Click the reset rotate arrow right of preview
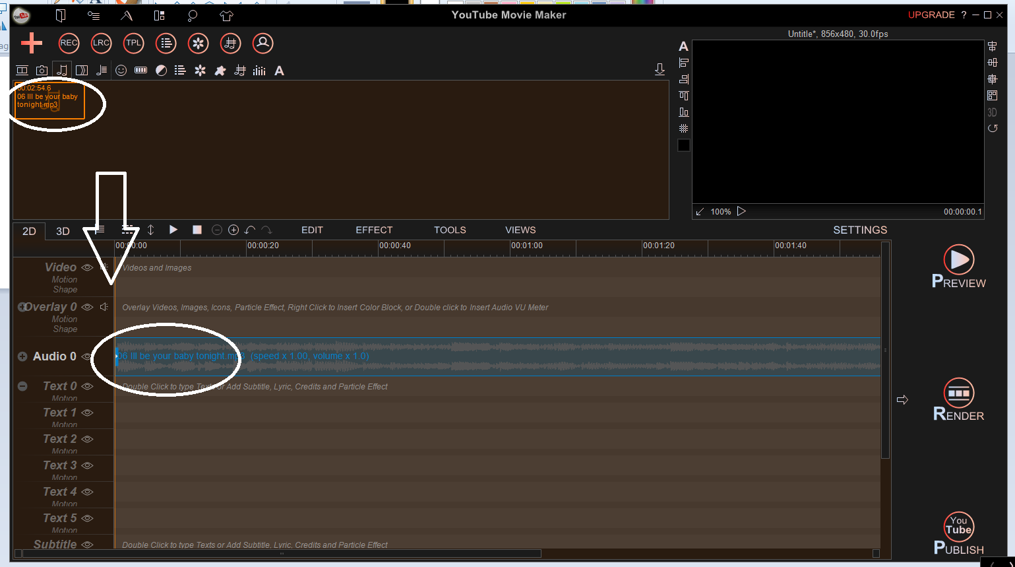The width and height of the screenshot is (1015, 567). tap(993, 128)
